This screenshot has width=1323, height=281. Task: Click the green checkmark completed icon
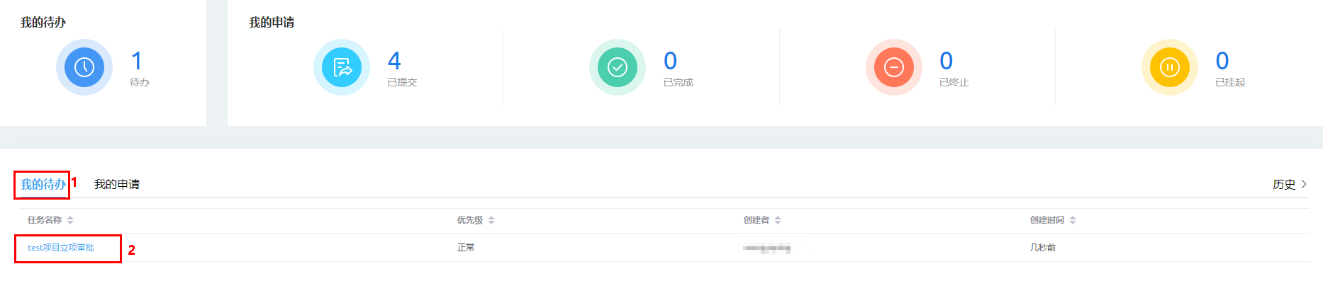click(618, 67)
